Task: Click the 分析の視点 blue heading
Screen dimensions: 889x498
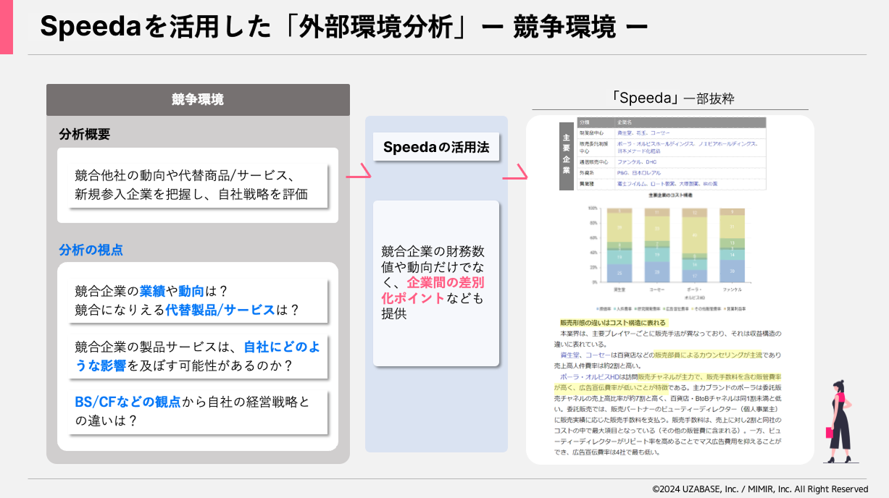Action: pyautogui.click(x=91, y=250)
